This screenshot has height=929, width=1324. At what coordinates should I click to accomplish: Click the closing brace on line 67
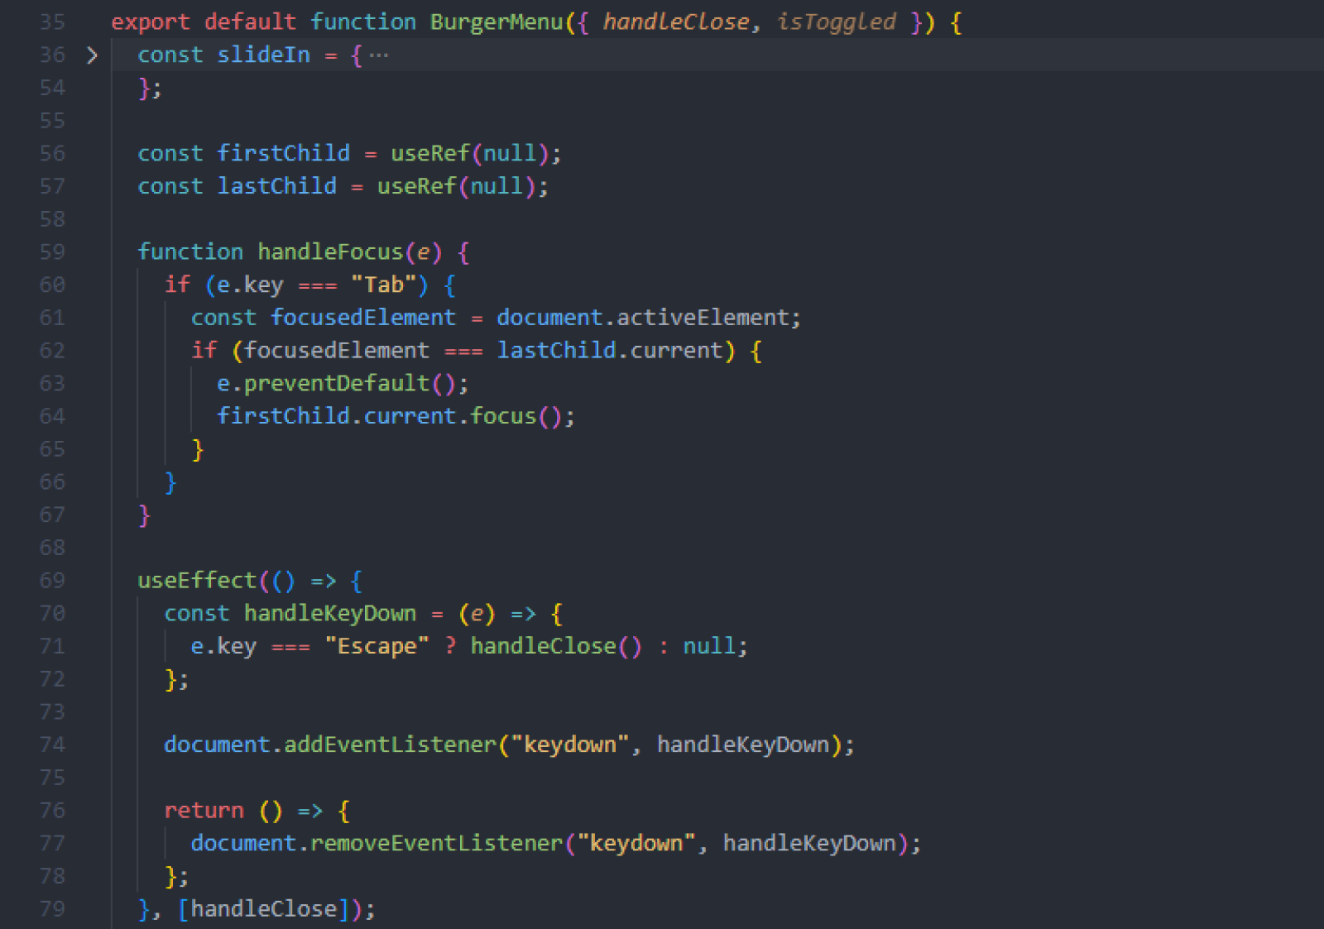click(x=144, y=515)
